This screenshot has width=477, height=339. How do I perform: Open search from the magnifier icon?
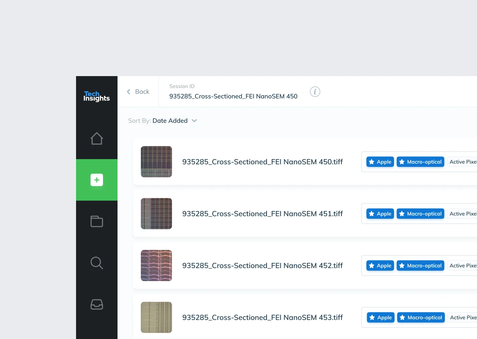pyautogui.click(x=97, y=263)
